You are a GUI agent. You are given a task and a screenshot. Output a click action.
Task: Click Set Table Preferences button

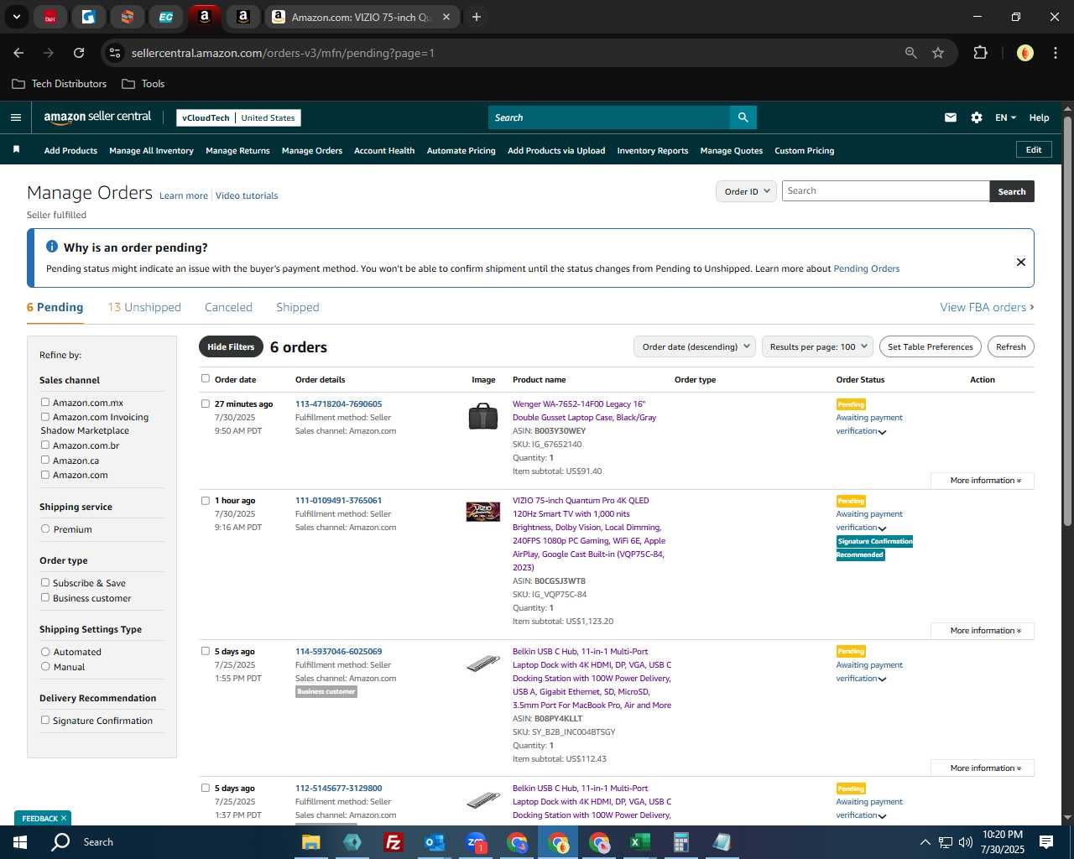tap(931, 346)
